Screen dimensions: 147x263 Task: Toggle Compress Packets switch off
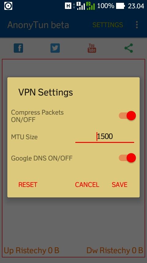coord(127,116)
